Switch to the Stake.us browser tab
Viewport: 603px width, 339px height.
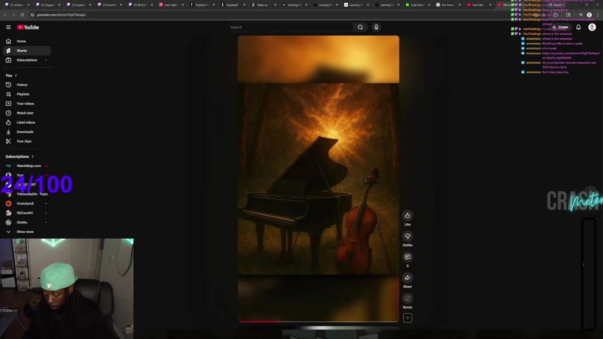[x=263, y=5]
